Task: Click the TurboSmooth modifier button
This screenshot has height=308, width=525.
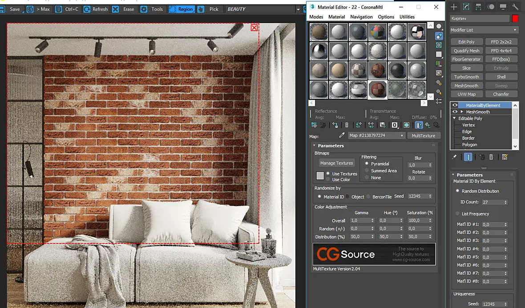Action: [466, 77]
